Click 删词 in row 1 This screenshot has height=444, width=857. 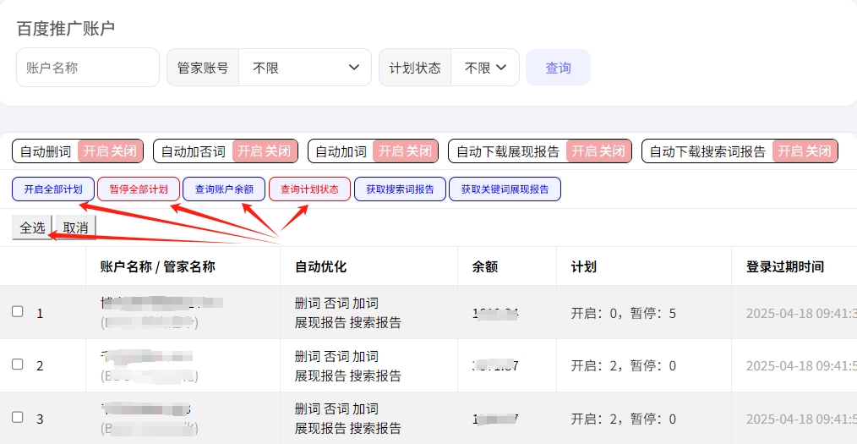pos(307,303)
